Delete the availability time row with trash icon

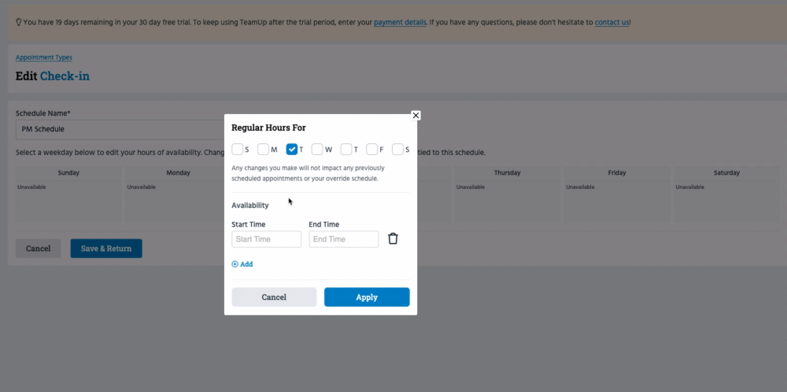pyautogui.click(x=393, y=239)
